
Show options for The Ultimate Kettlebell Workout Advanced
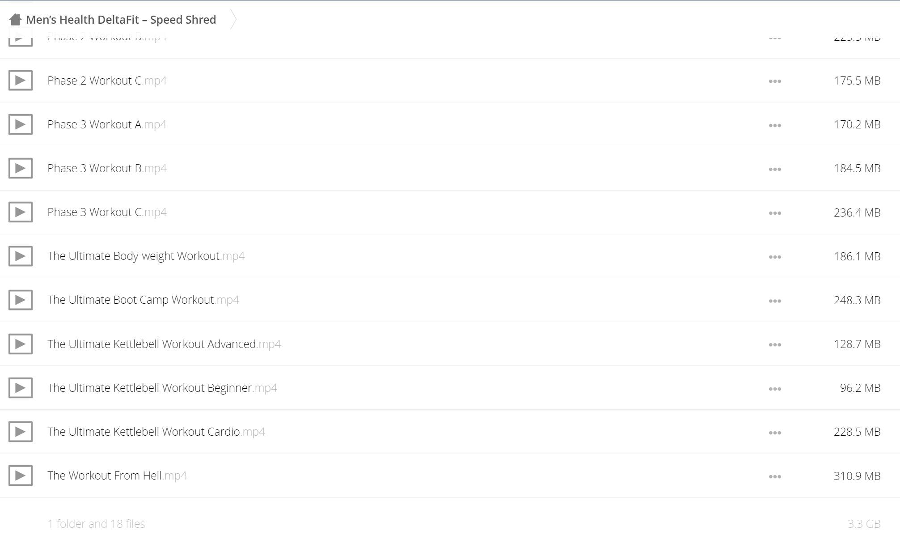click(775, 345)
